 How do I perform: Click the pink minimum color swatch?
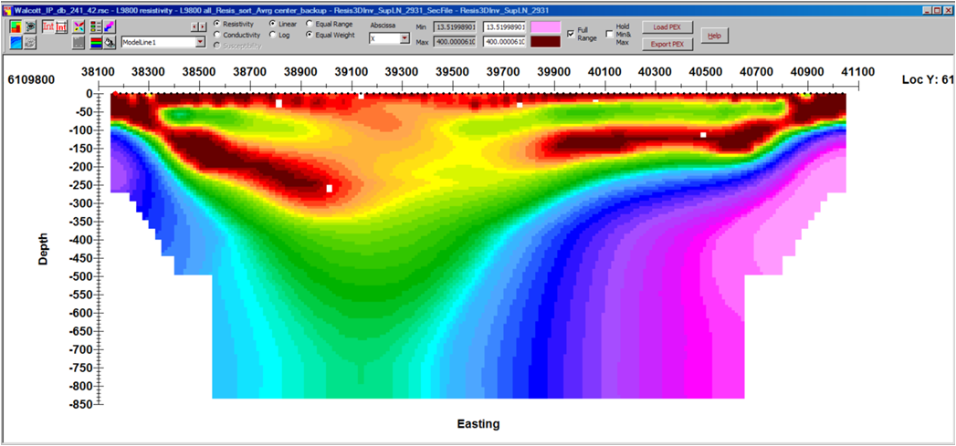point(546,27)
